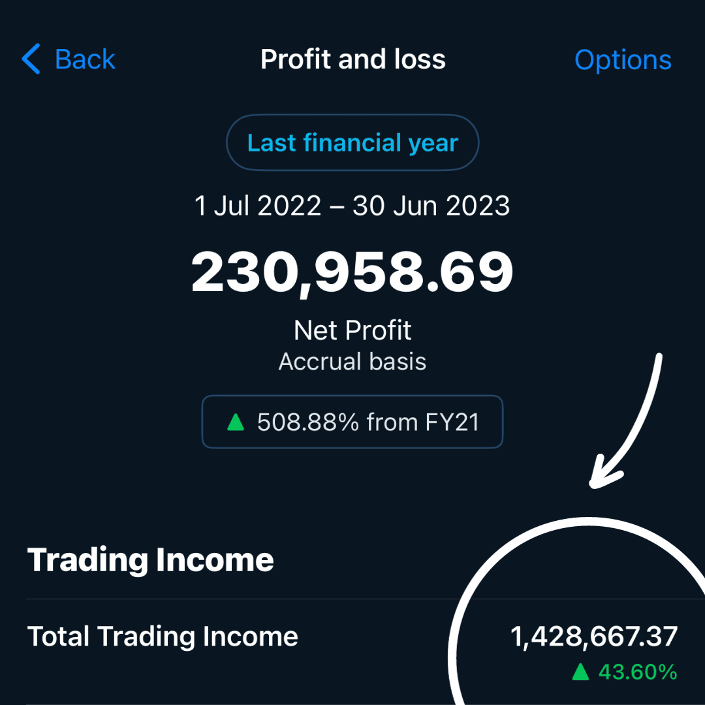Image resolution: width=705 pixels, height=705 pixels.
Task: Click the Back text label
Action: tap(85, 59)
